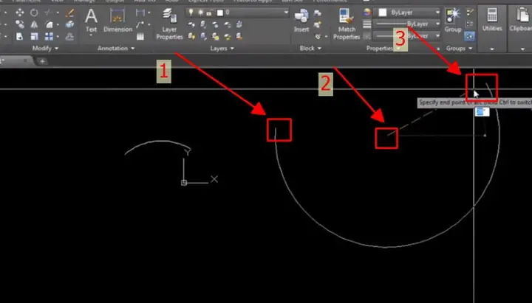Screen dimensions: 532x303
Task: Open the Insert block tool
Action: (x=301, y=21)
